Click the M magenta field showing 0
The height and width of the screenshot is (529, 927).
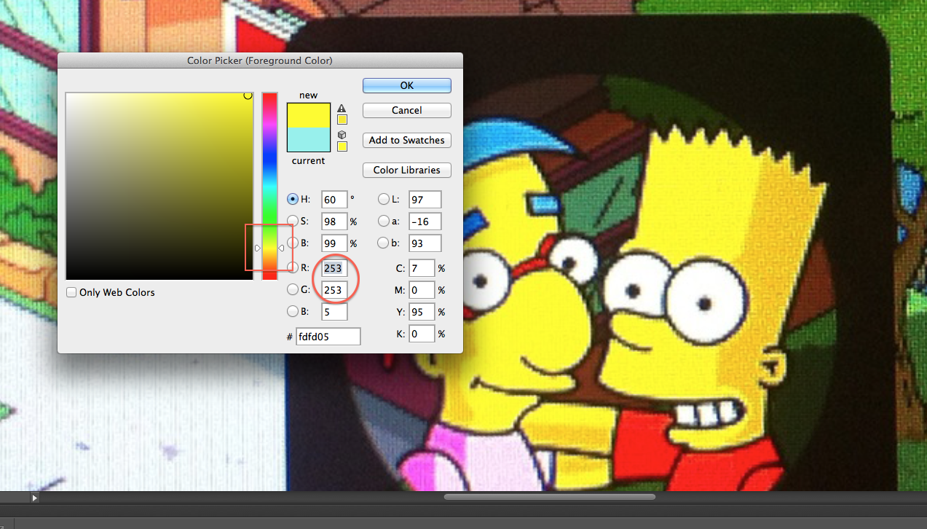pos(422,290)
